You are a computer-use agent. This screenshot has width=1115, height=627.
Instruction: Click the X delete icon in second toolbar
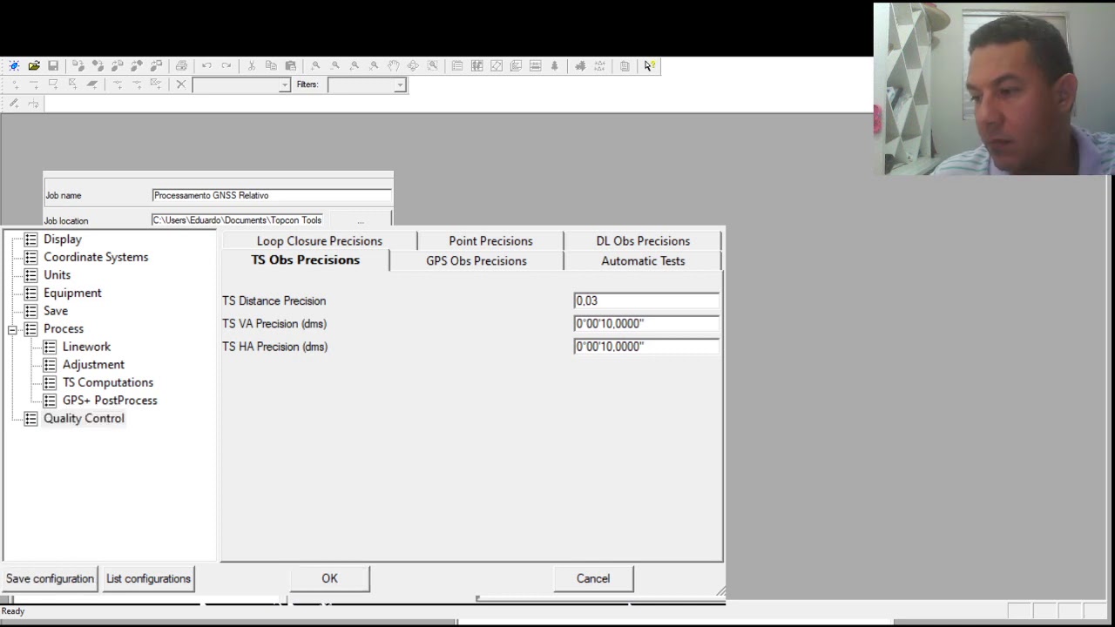point(181,84)
